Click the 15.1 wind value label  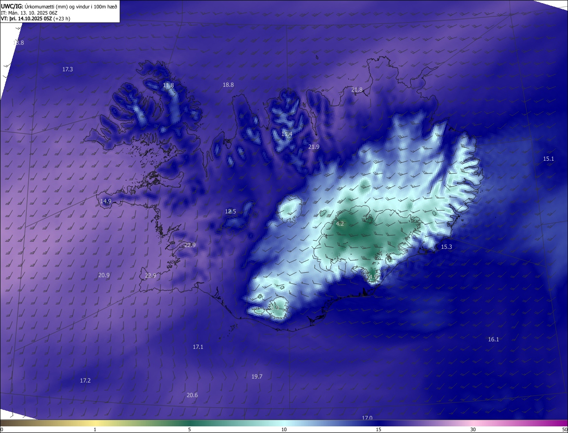coord(548,159)
